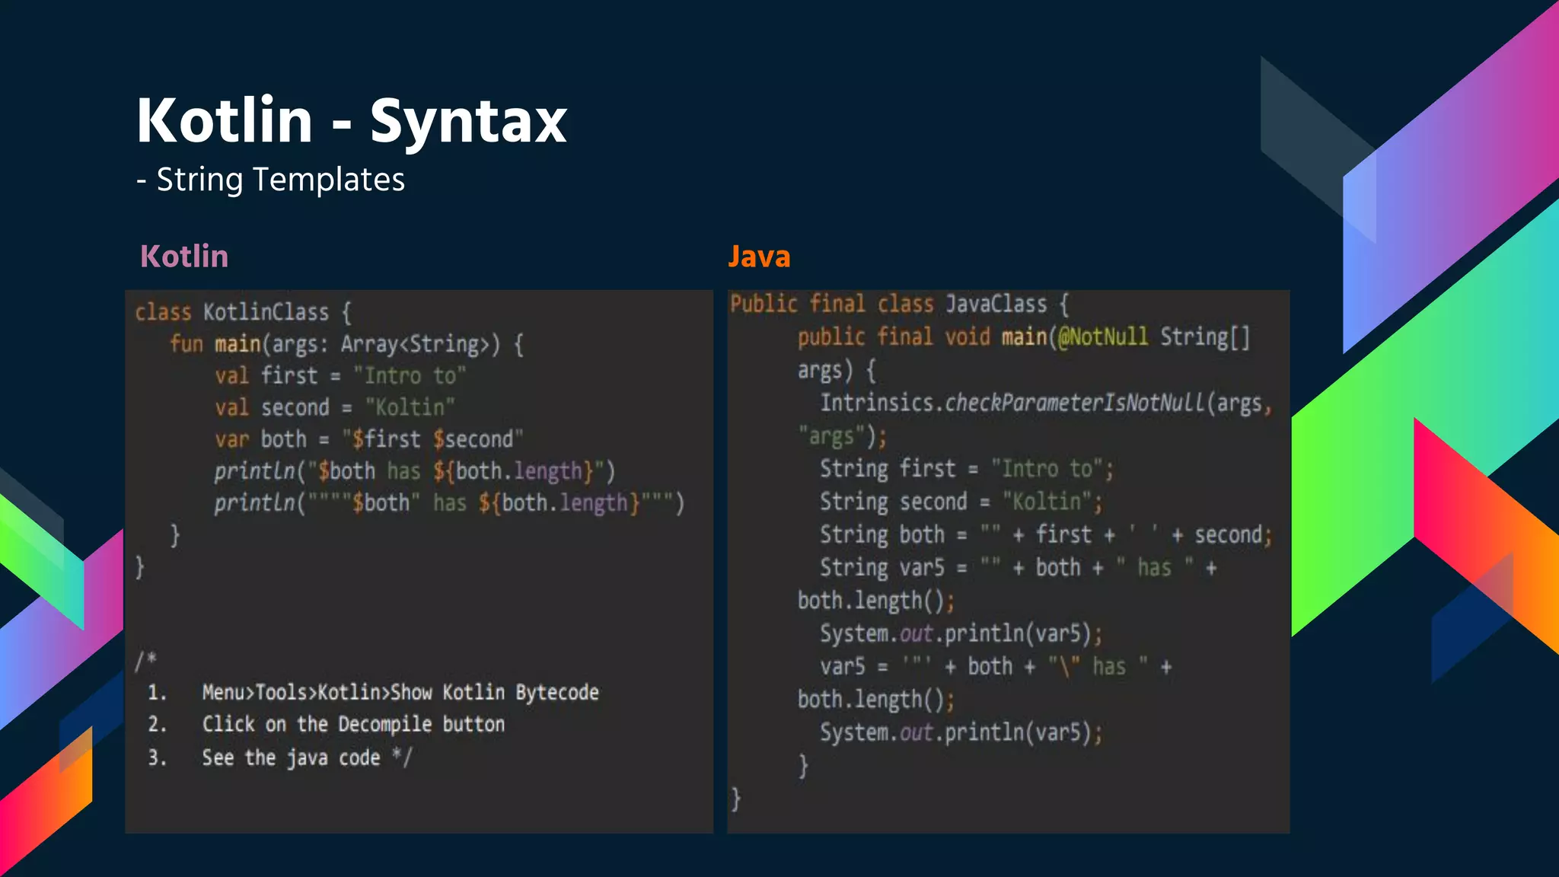Click the 'String first = "Intro to";' line

pyautogui.click(x=966, y=469)
